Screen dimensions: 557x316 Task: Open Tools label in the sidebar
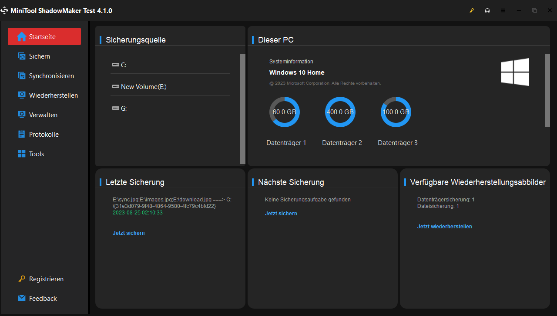click(37, 154)
